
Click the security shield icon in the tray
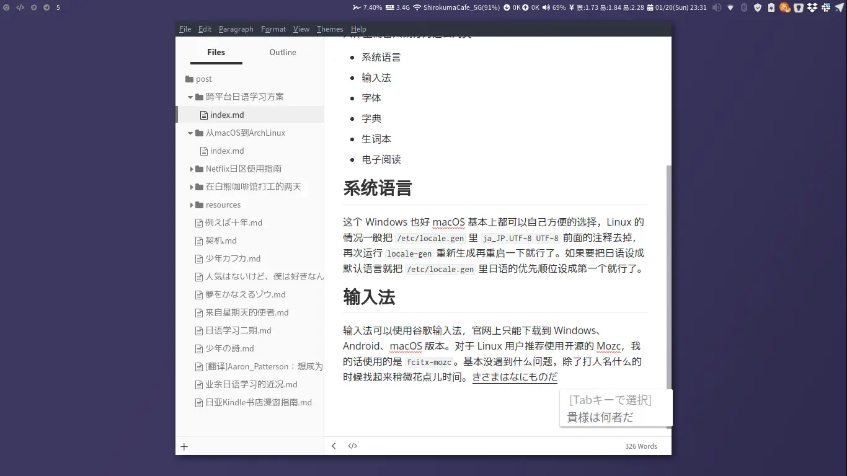pos(758,7)
